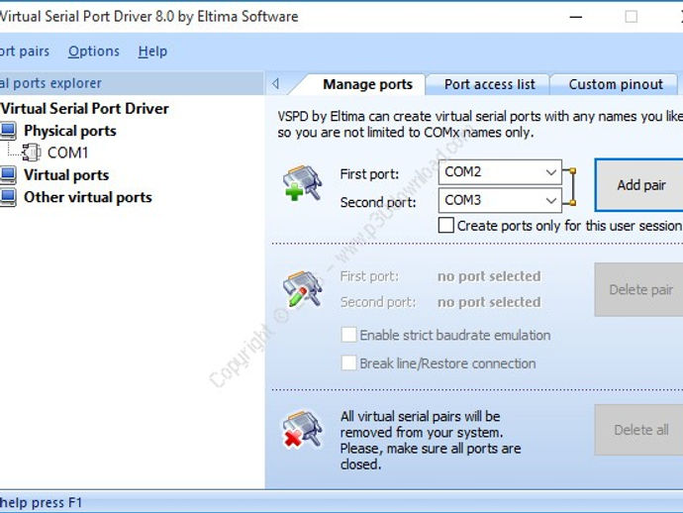
Task: Click the serial ports explorer panel header
Action: point(132,83)
